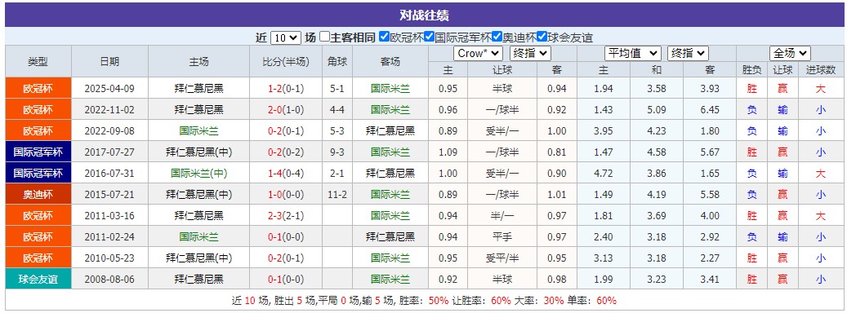Click 国际米兰(中) in 2016-07-31 row
This screenshot has height=313, width=847.
[x=198, y=174]
